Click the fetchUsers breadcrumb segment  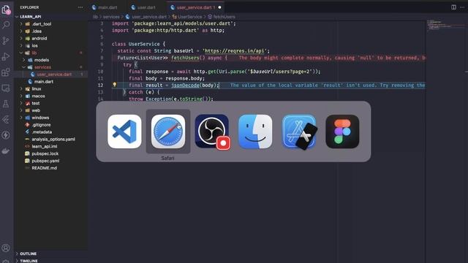224,17
